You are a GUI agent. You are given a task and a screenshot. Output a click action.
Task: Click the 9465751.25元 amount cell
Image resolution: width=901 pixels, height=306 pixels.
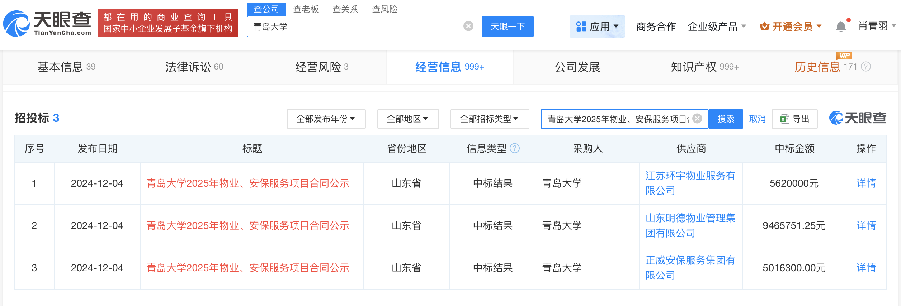[x=794, y=226]
